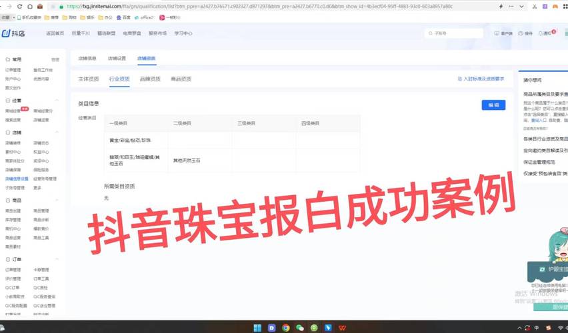Click the lightning speed-mode icon in address bar
The height and width of the screenshot is (333, 568).
coord(501,7)
